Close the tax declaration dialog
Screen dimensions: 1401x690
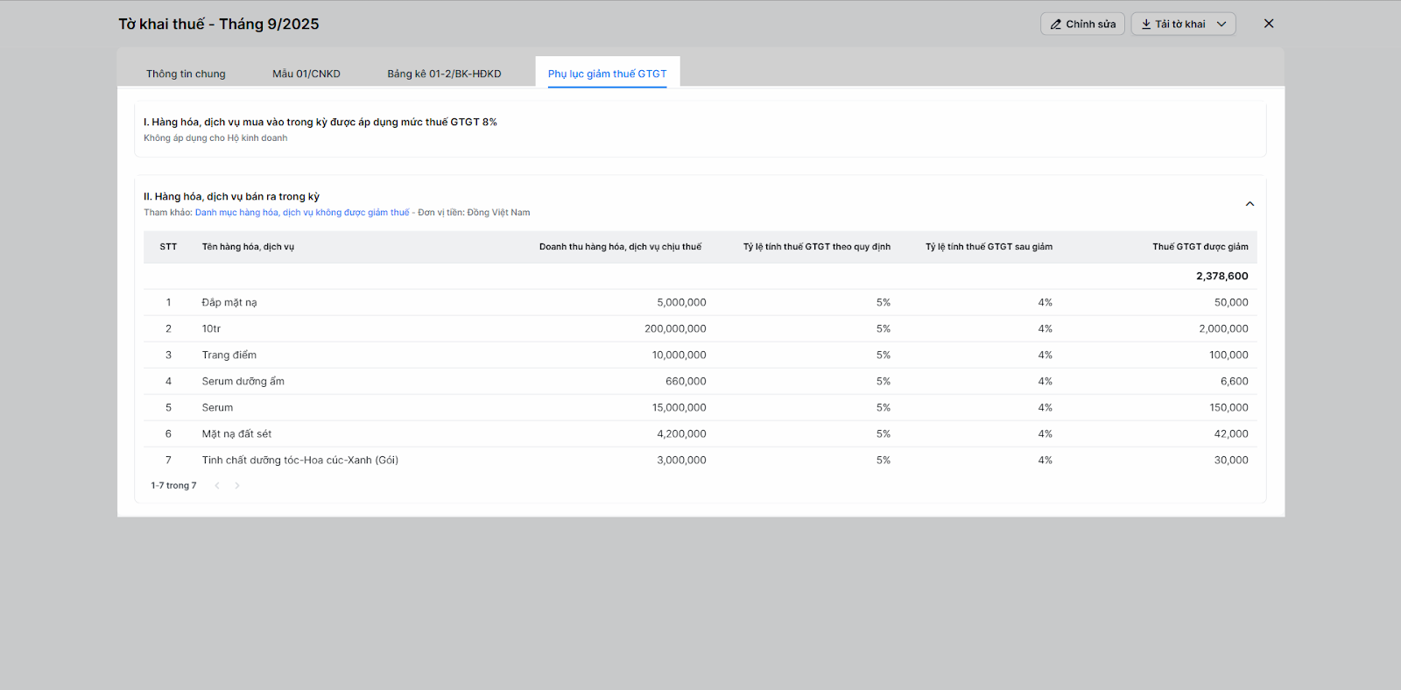pyautogui.click(x=1269, y=24)
